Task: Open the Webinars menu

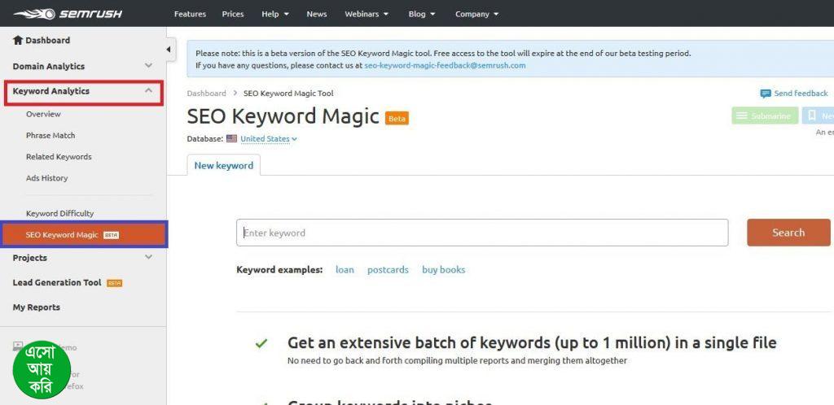Action: point(366,14)
